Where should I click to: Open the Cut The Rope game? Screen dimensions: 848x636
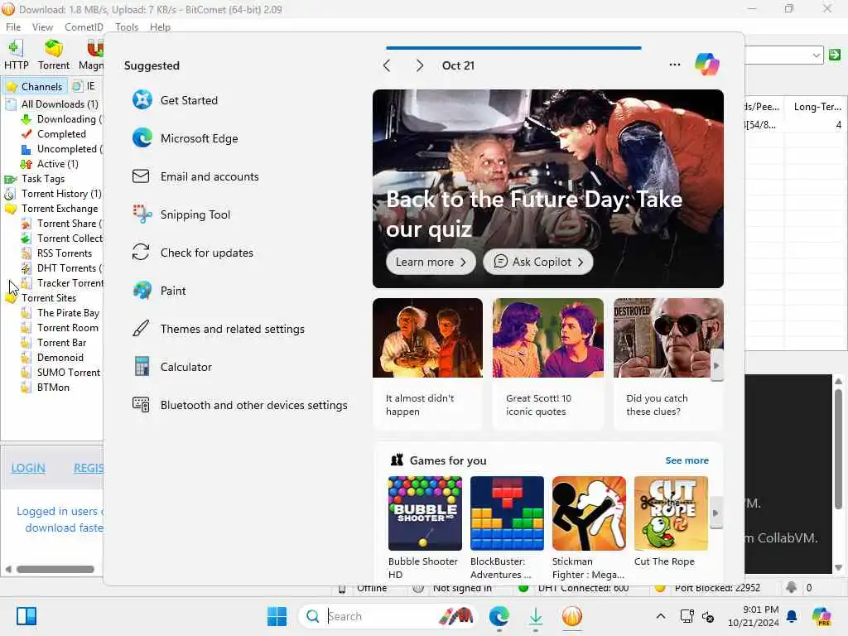[671, 523]
